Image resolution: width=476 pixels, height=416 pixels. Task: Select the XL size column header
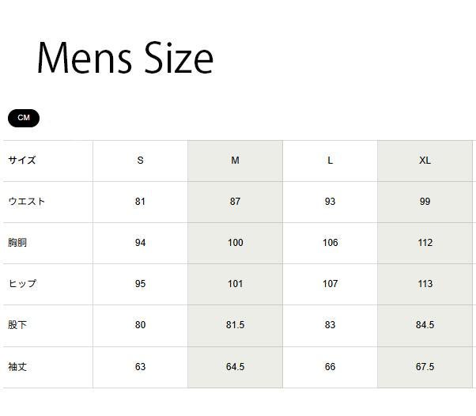(425, 161)
